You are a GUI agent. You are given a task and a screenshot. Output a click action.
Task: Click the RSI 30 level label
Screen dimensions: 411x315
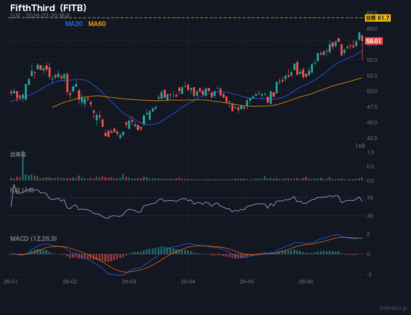(370, 216)
